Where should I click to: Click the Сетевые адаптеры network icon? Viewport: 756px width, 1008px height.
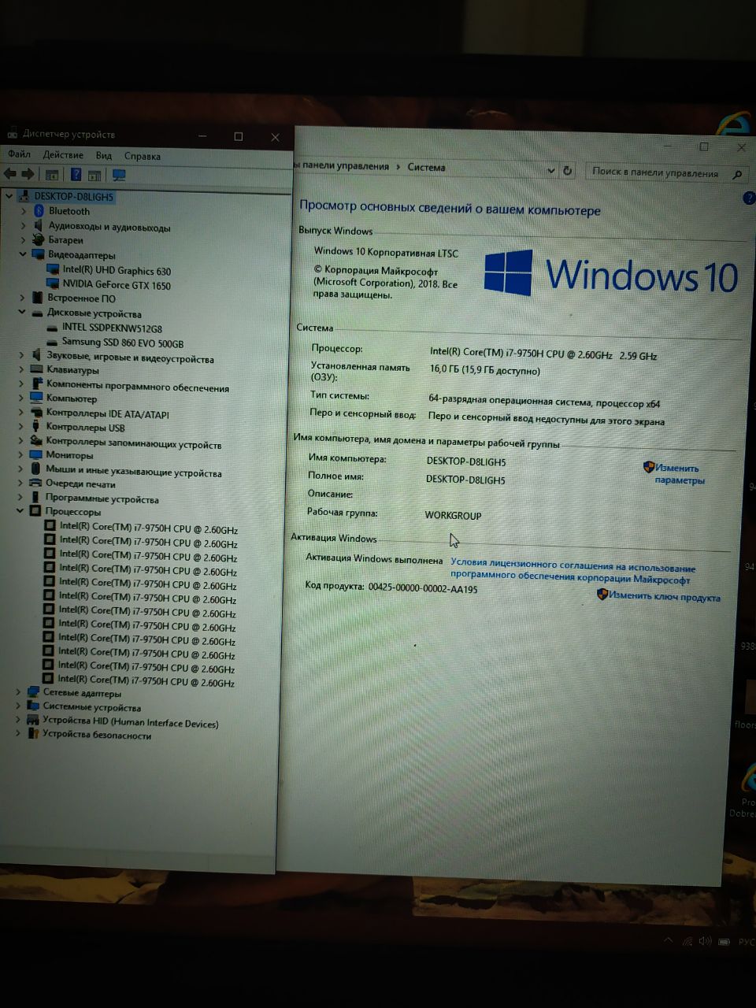click(33, 692)
